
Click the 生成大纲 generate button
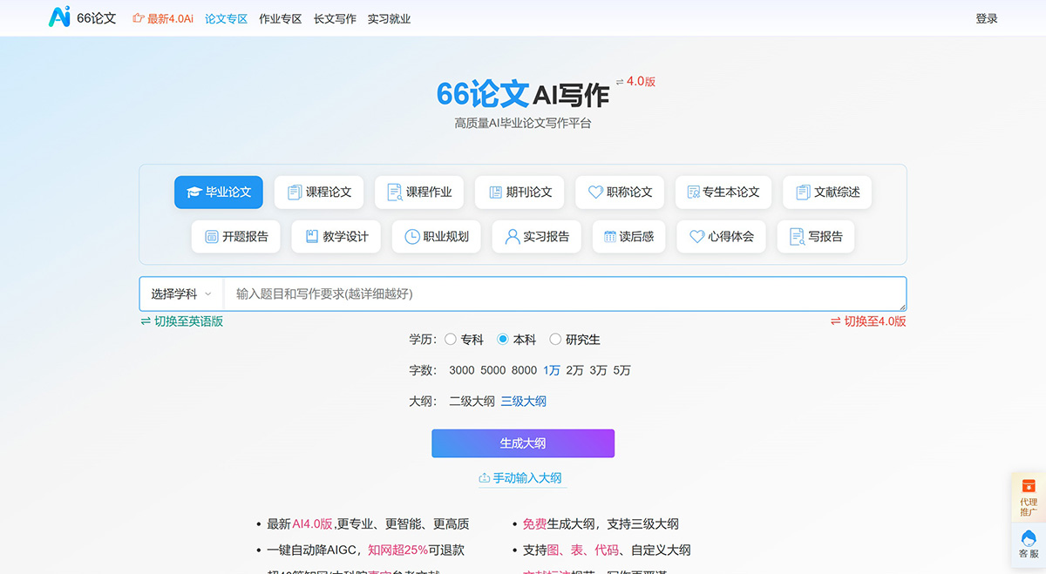coord(523,442)
